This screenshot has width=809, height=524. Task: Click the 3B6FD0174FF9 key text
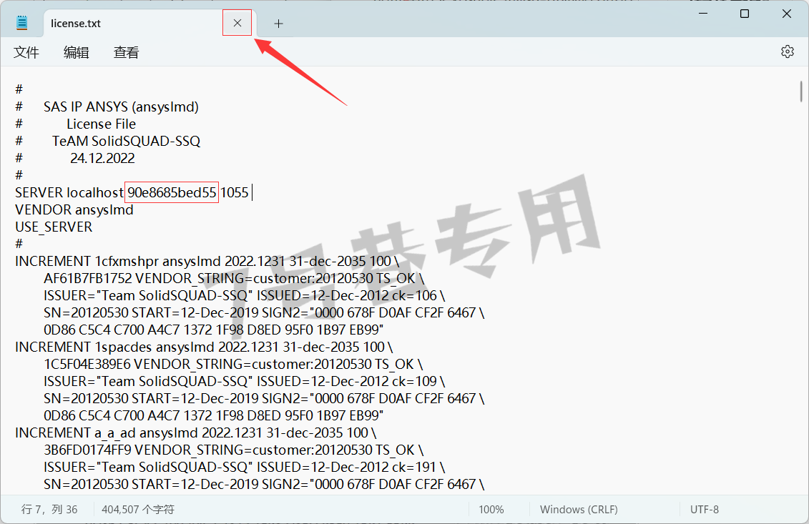[88, 450]
